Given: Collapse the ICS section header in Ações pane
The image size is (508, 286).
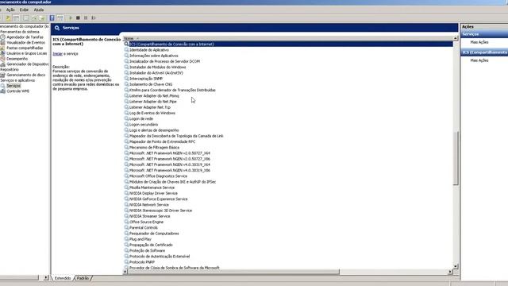Looking at the screenshot, I should (484, 52).
